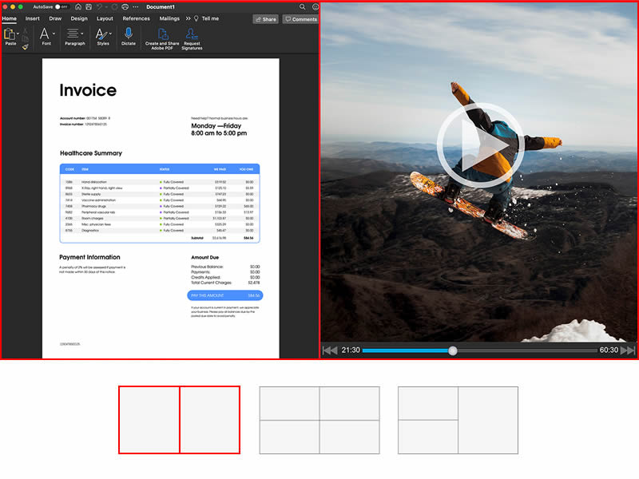Screen dimensions: 639x479
Task: Click the Home icon in title bar
Action: click(78, 6)
